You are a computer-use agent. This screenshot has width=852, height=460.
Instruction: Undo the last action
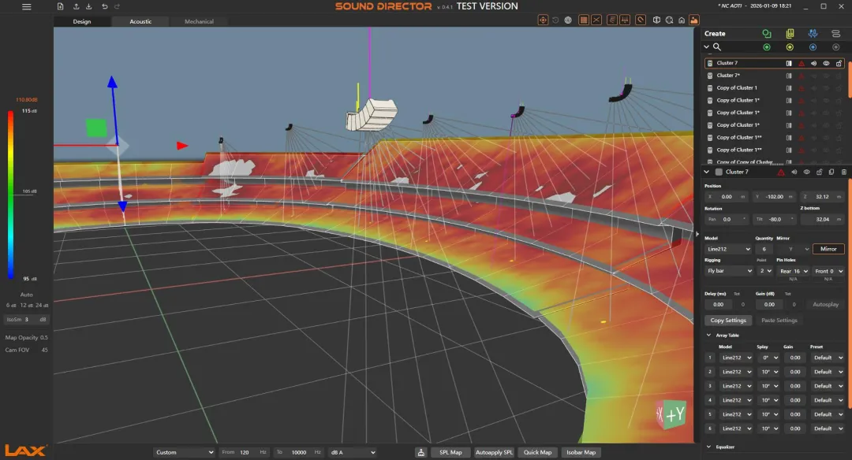tap(104, 6)
